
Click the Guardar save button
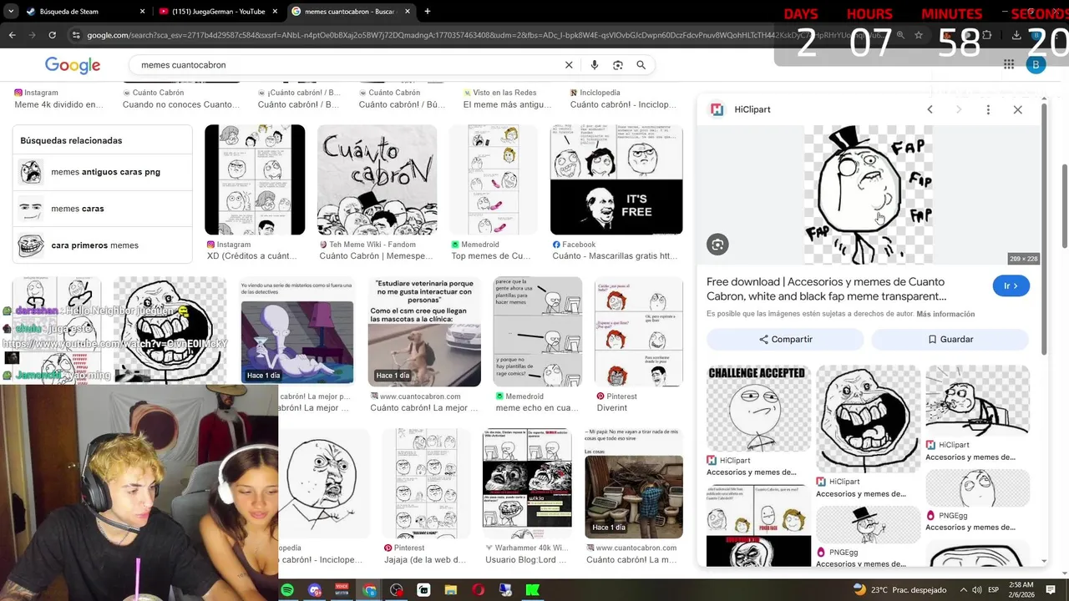coord(950,339)
